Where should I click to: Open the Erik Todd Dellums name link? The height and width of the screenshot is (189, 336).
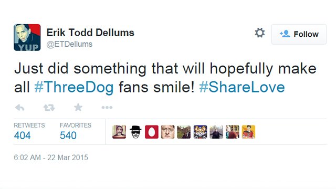click(x=90, y=33)
